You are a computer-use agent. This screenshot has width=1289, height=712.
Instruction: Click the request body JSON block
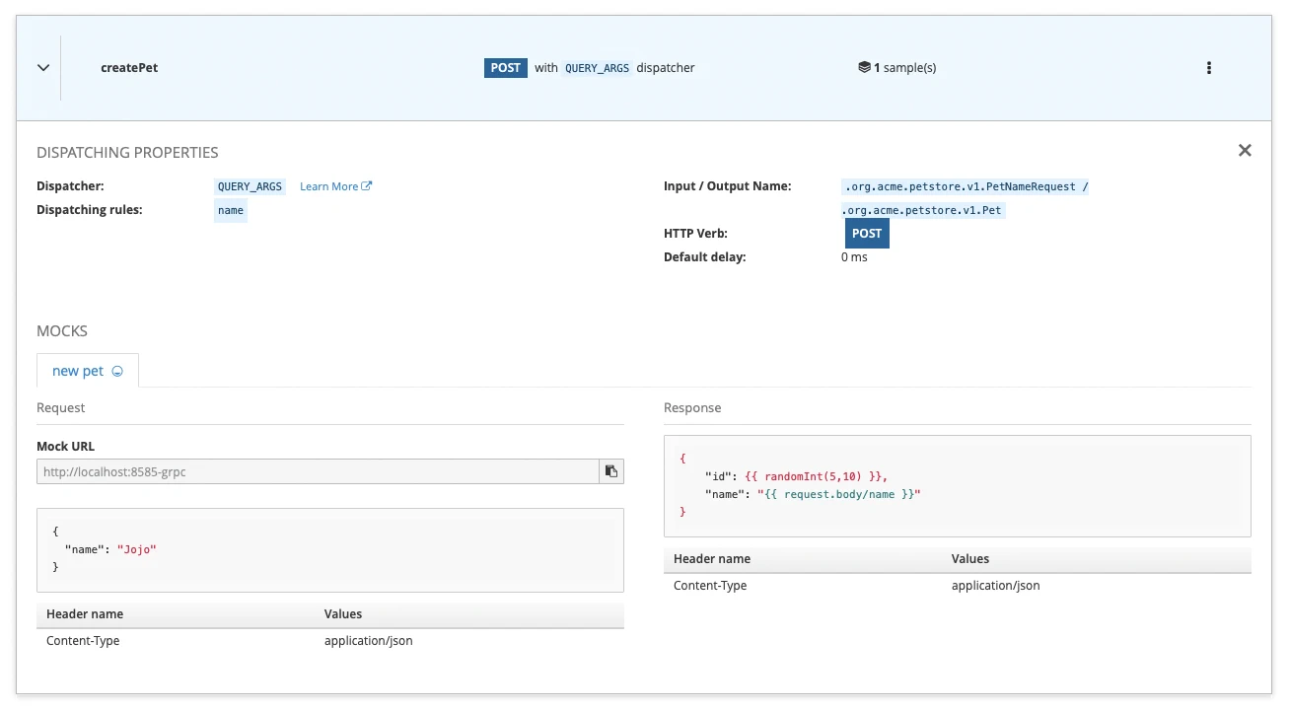329,549
